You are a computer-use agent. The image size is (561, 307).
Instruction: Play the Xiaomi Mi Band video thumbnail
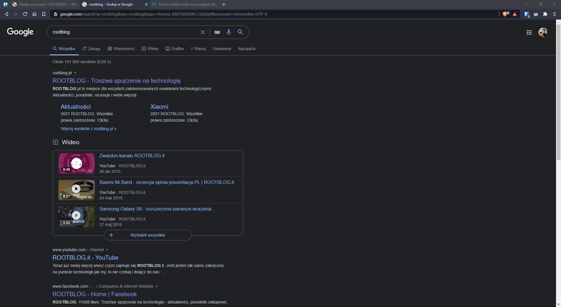[x=76, y=189]
